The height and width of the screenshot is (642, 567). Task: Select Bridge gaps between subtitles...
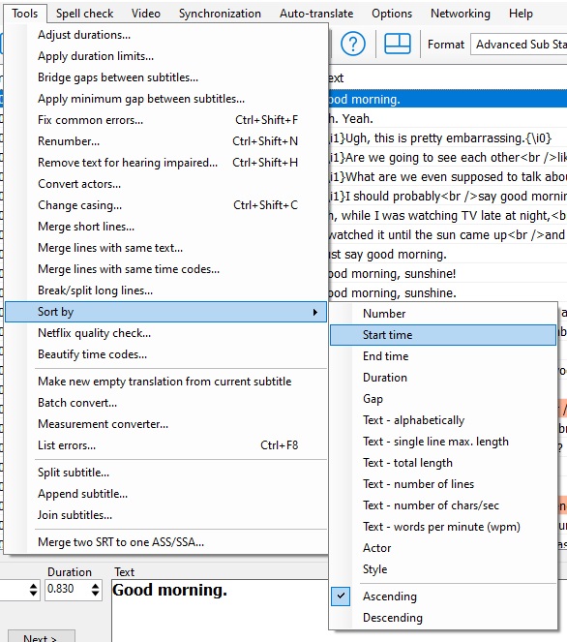click(x=166, y=77)
